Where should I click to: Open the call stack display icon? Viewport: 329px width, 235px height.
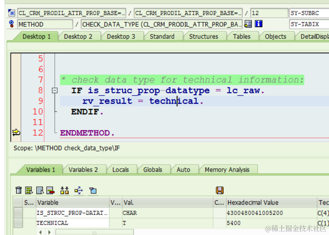click(x=248, y=24)
